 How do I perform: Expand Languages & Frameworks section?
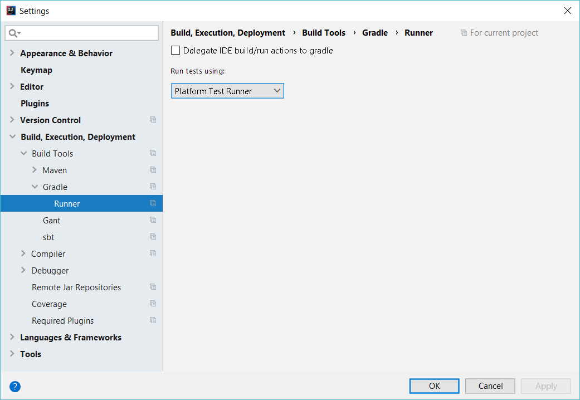(x=12, y=337)
